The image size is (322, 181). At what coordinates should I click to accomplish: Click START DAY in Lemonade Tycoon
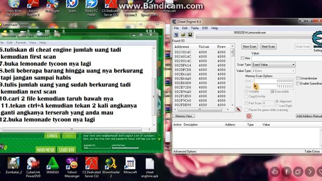[66, 150]
